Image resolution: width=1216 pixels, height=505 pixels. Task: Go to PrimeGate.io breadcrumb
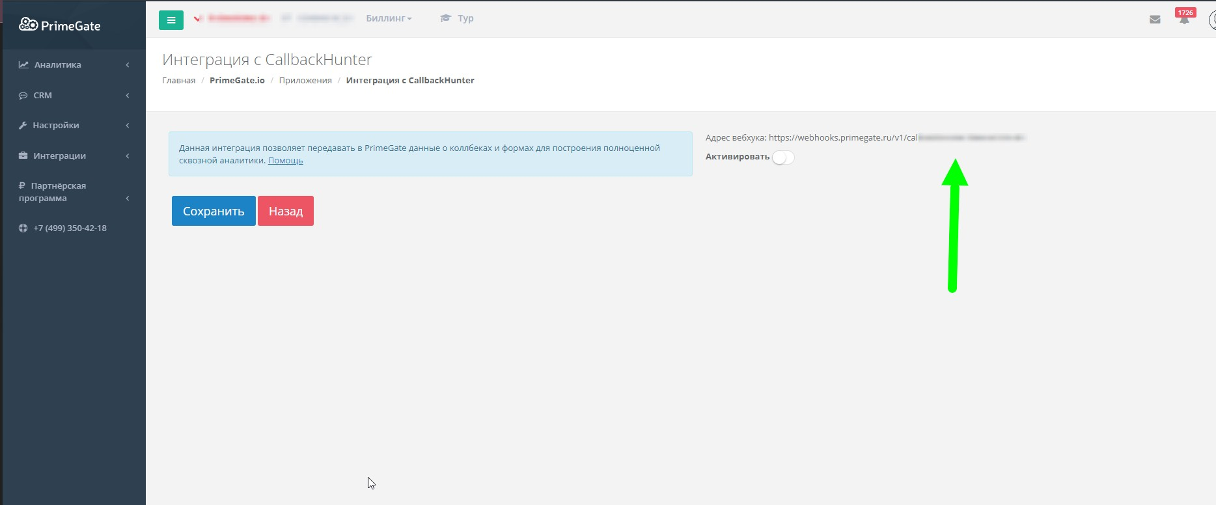[x=237, y=80]
